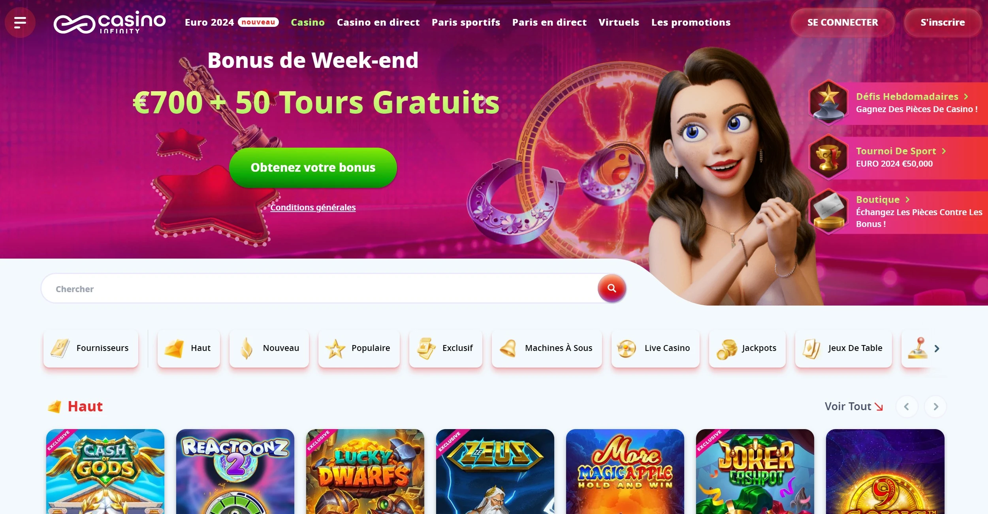Image resolution: width=988 pixels, height=514 pixels.
Task: Open the Fournisseurs providers filter
Action: (x=91, y=348)
